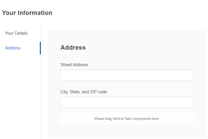Click the Your Information page title
208x139 pixels.
(x=27, y=13)
